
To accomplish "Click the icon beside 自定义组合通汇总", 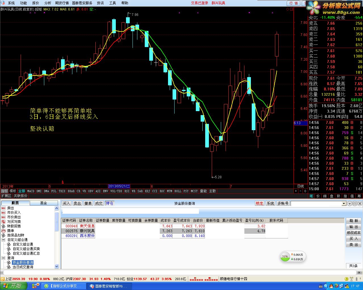I will tap(9, 253).
